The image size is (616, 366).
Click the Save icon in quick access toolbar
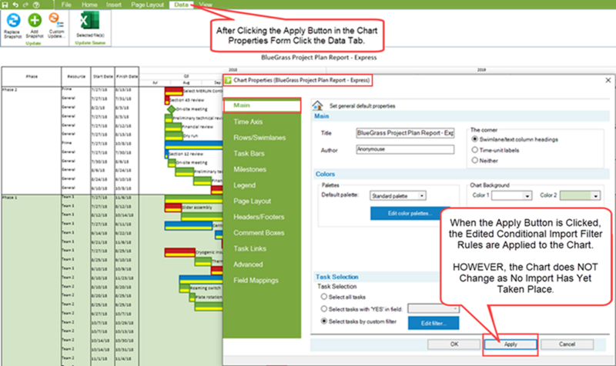pyautogui.click(x=5, y=5)
